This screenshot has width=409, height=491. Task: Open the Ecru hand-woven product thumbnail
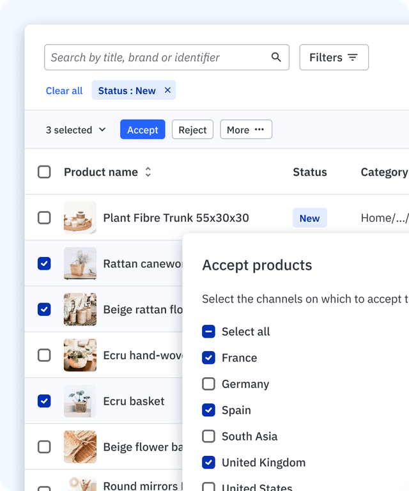(80, 355)
